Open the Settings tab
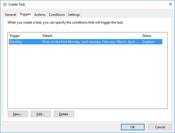This screenshot has height=133, width=175. (74, 15)
